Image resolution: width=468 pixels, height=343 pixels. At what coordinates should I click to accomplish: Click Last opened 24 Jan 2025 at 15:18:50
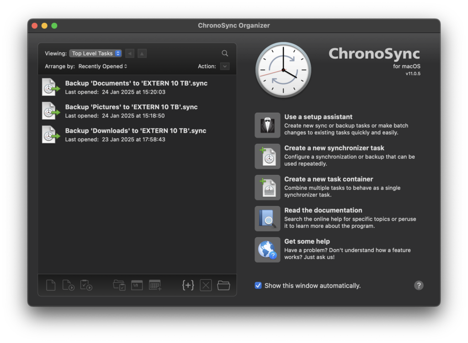click(115, 116)
